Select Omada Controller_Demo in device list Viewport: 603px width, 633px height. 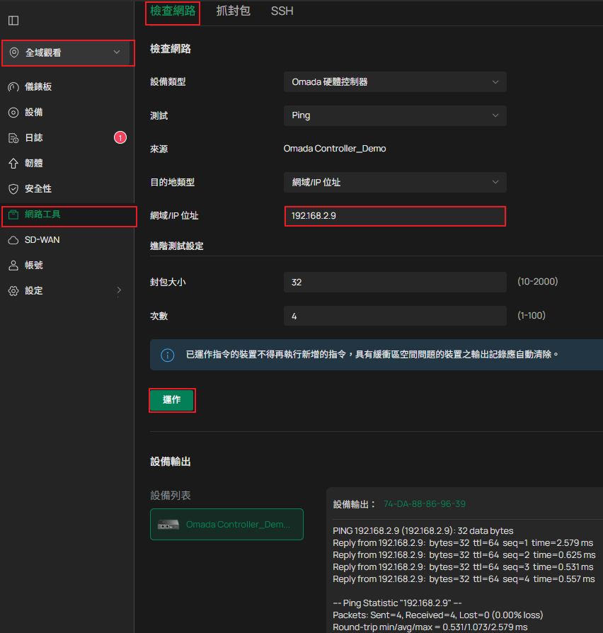(226, 525)
